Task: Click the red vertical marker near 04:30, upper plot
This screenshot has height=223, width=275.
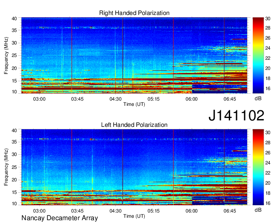Action: (x=123, y=55)
